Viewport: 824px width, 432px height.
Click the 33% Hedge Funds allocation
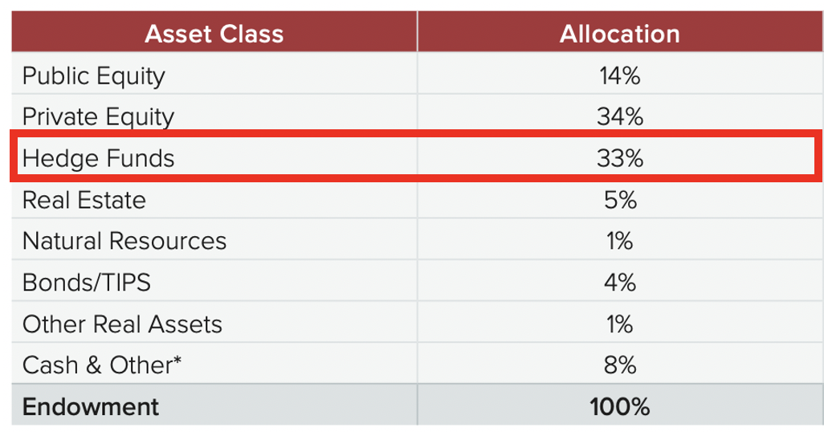tap(619, 158)
